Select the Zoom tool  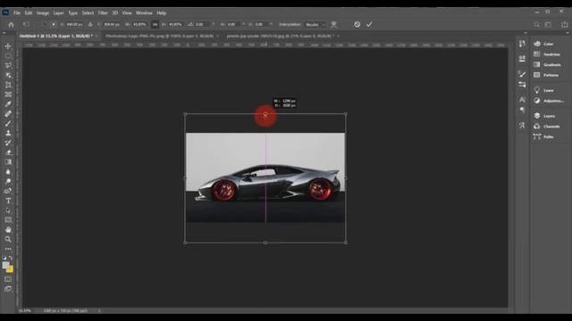[8, 239]
